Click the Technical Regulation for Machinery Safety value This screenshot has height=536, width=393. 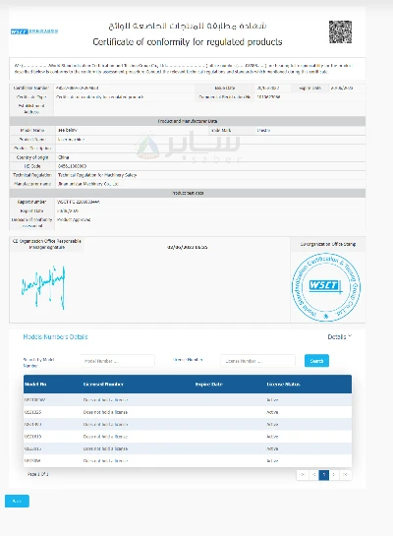click(x=97, y=175)
